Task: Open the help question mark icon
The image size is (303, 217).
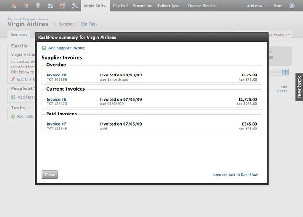Action: tap(292, 6)
